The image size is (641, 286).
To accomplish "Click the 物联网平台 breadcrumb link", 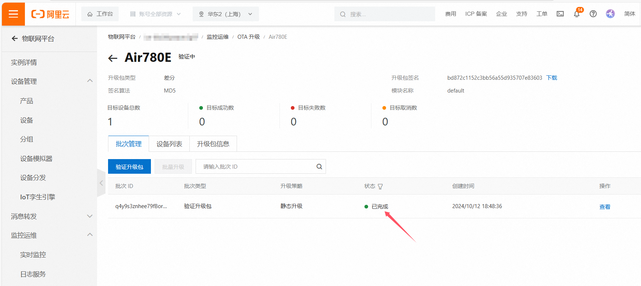I will point(122,37).
